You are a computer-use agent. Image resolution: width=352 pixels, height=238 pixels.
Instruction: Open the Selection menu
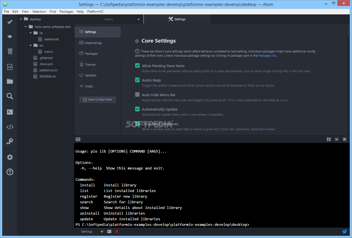click(x=39, y=12)
